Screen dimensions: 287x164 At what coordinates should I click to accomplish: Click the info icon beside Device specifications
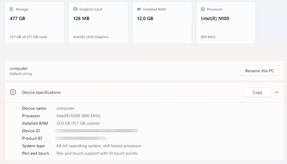13,92
